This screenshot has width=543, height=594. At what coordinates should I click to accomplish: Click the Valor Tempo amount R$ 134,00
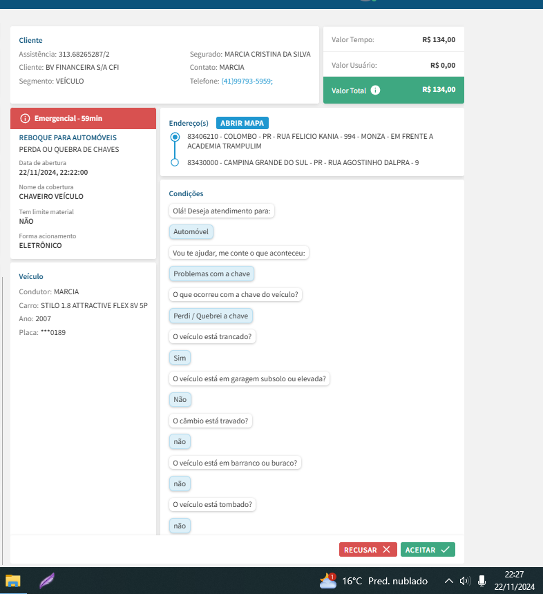(x=439, y=40)
